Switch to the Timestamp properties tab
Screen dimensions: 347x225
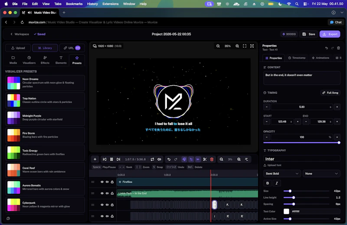[x=297, y=58]
